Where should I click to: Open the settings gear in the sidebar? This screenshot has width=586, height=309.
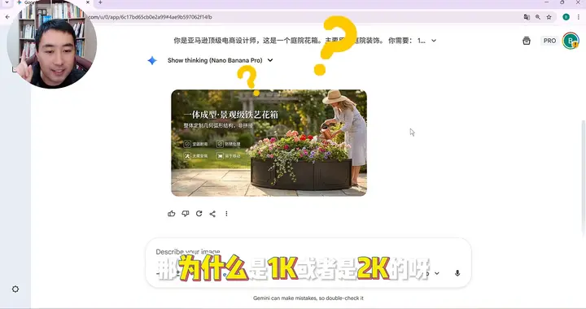pos(15,289)
